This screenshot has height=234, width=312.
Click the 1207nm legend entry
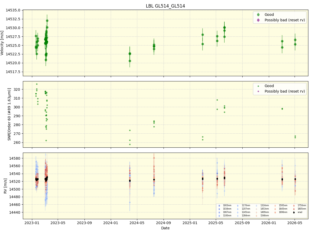coord(246,209)
